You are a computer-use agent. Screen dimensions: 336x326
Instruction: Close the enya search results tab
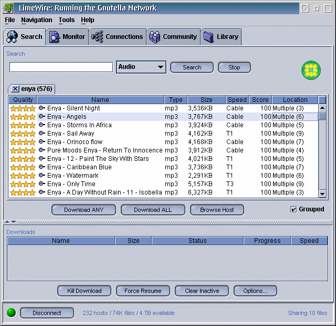(15, 89)
